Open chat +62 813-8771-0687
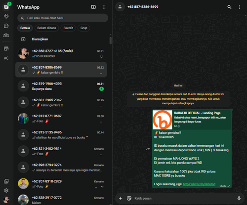247x205 pixels. pos(61,119)
